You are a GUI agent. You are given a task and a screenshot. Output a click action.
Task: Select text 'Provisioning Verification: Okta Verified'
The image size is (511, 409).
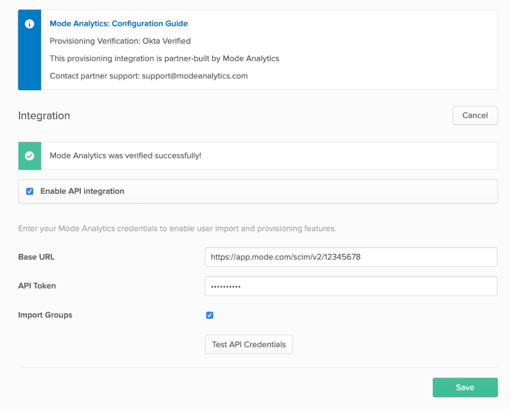[x=120, y=41]
